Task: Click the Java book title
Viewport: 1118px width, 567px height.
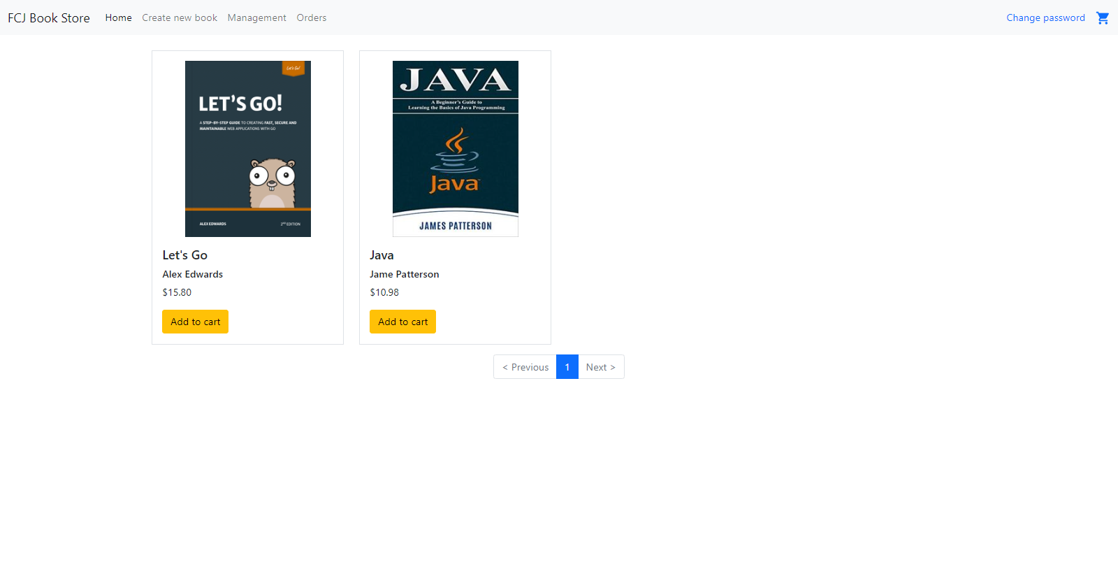Action: pyautogui.click(x=382, y=255)
